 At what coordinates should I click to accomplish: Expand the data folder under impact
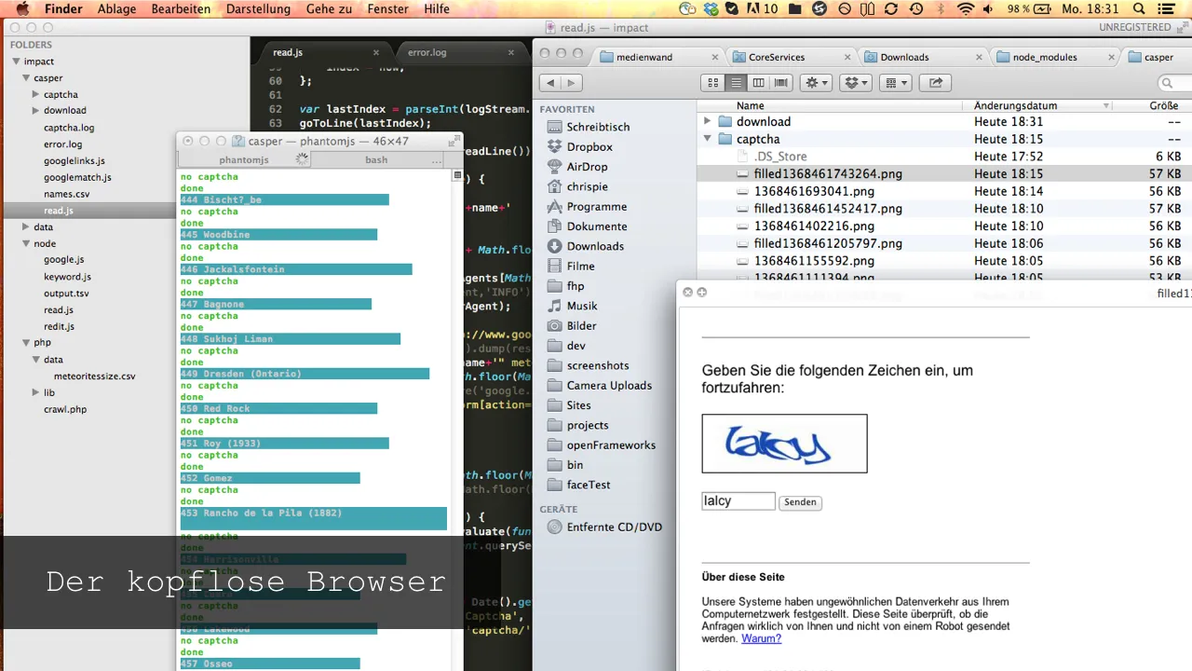coord(26,227)
